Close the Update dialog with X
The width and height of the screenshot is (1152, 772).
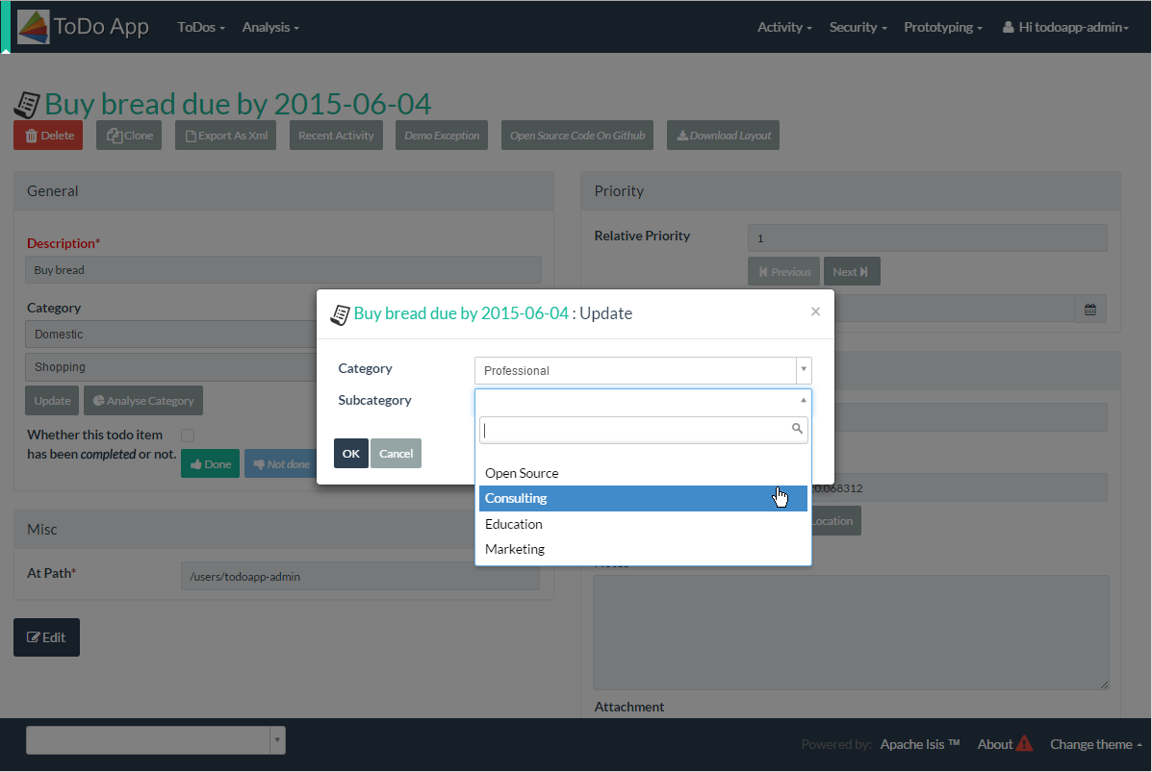click(815, 311)
